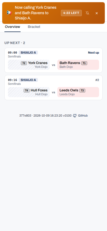Click the megaphone announcement icon
This screenshot has height=231, width=107.
pyautogui.click(x=9, y=13)
